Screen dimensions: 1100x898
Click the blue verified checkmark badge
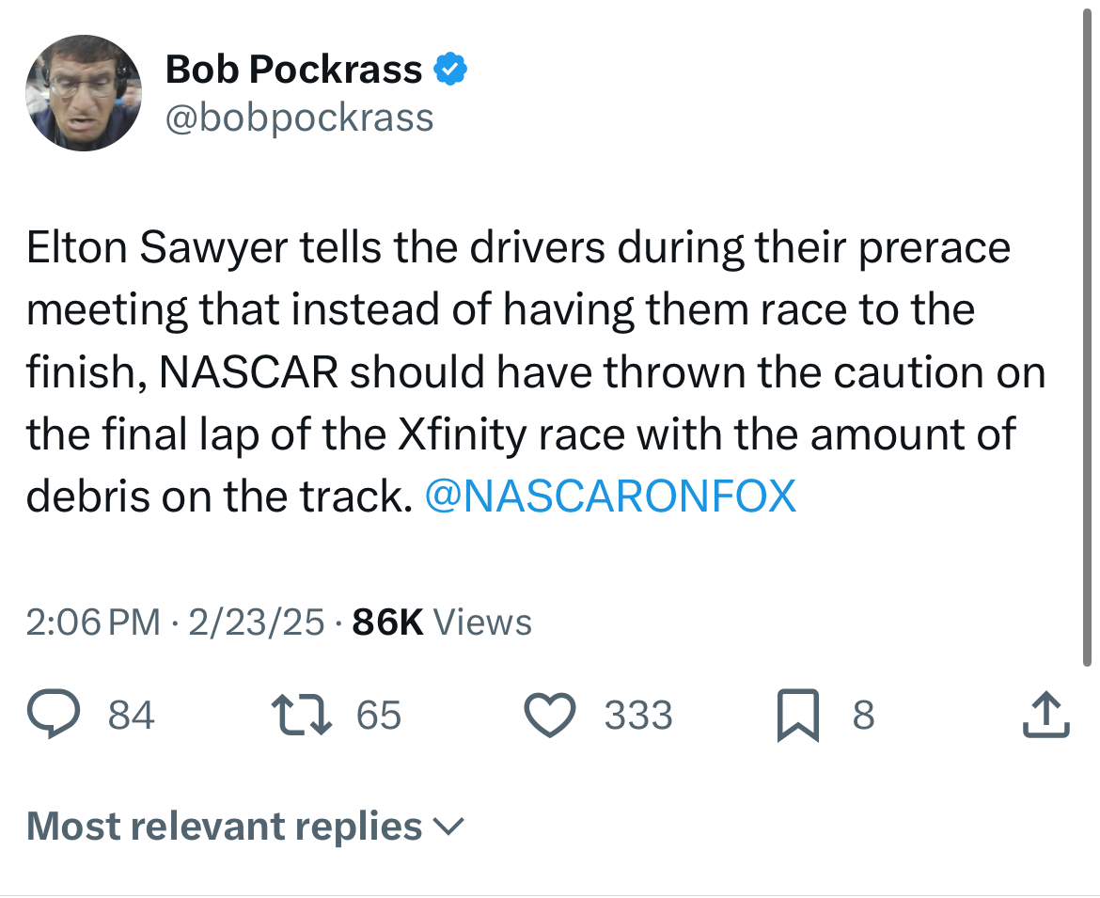(x=451, y=70)
